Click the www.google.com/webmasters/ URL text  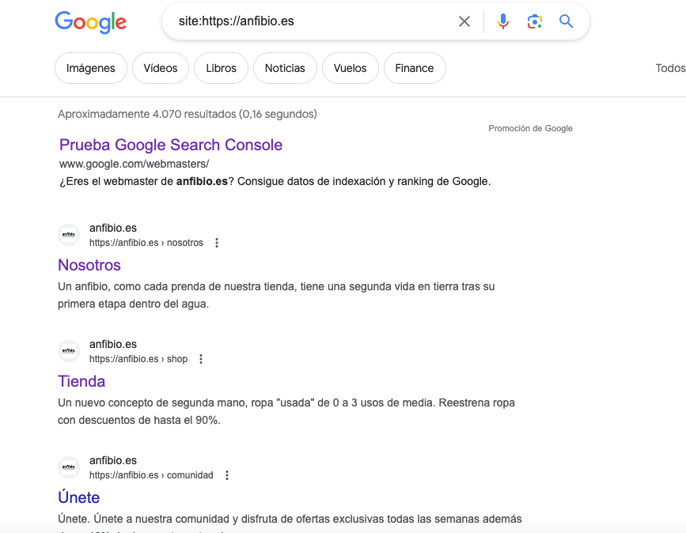(134, 164)
